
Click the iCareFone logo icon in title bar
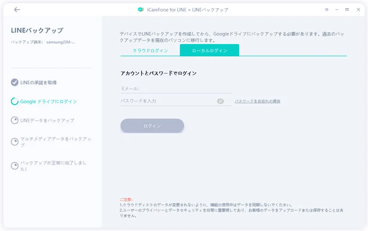(141, 10)
